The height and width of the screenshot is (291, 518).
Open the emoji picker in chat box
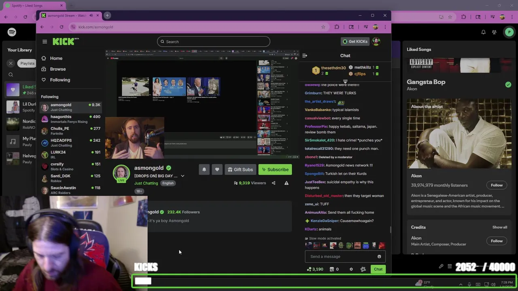[x=379, y=257]
